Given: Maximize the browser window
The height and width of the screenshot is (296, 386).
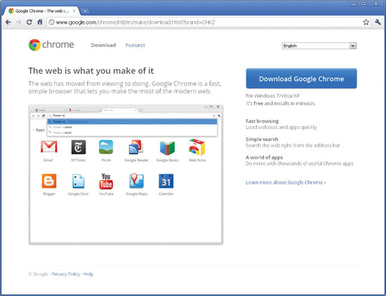Looking at the screenshot, I should click(x=364, y=4).
